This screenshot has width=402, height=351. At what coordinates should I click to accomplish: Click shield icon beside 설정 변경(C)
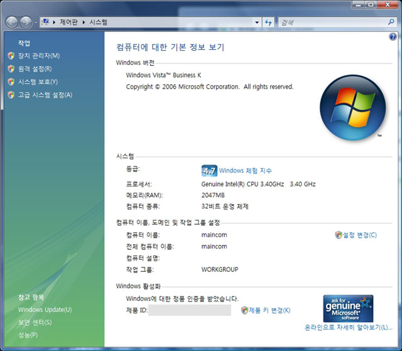(339, 235)
